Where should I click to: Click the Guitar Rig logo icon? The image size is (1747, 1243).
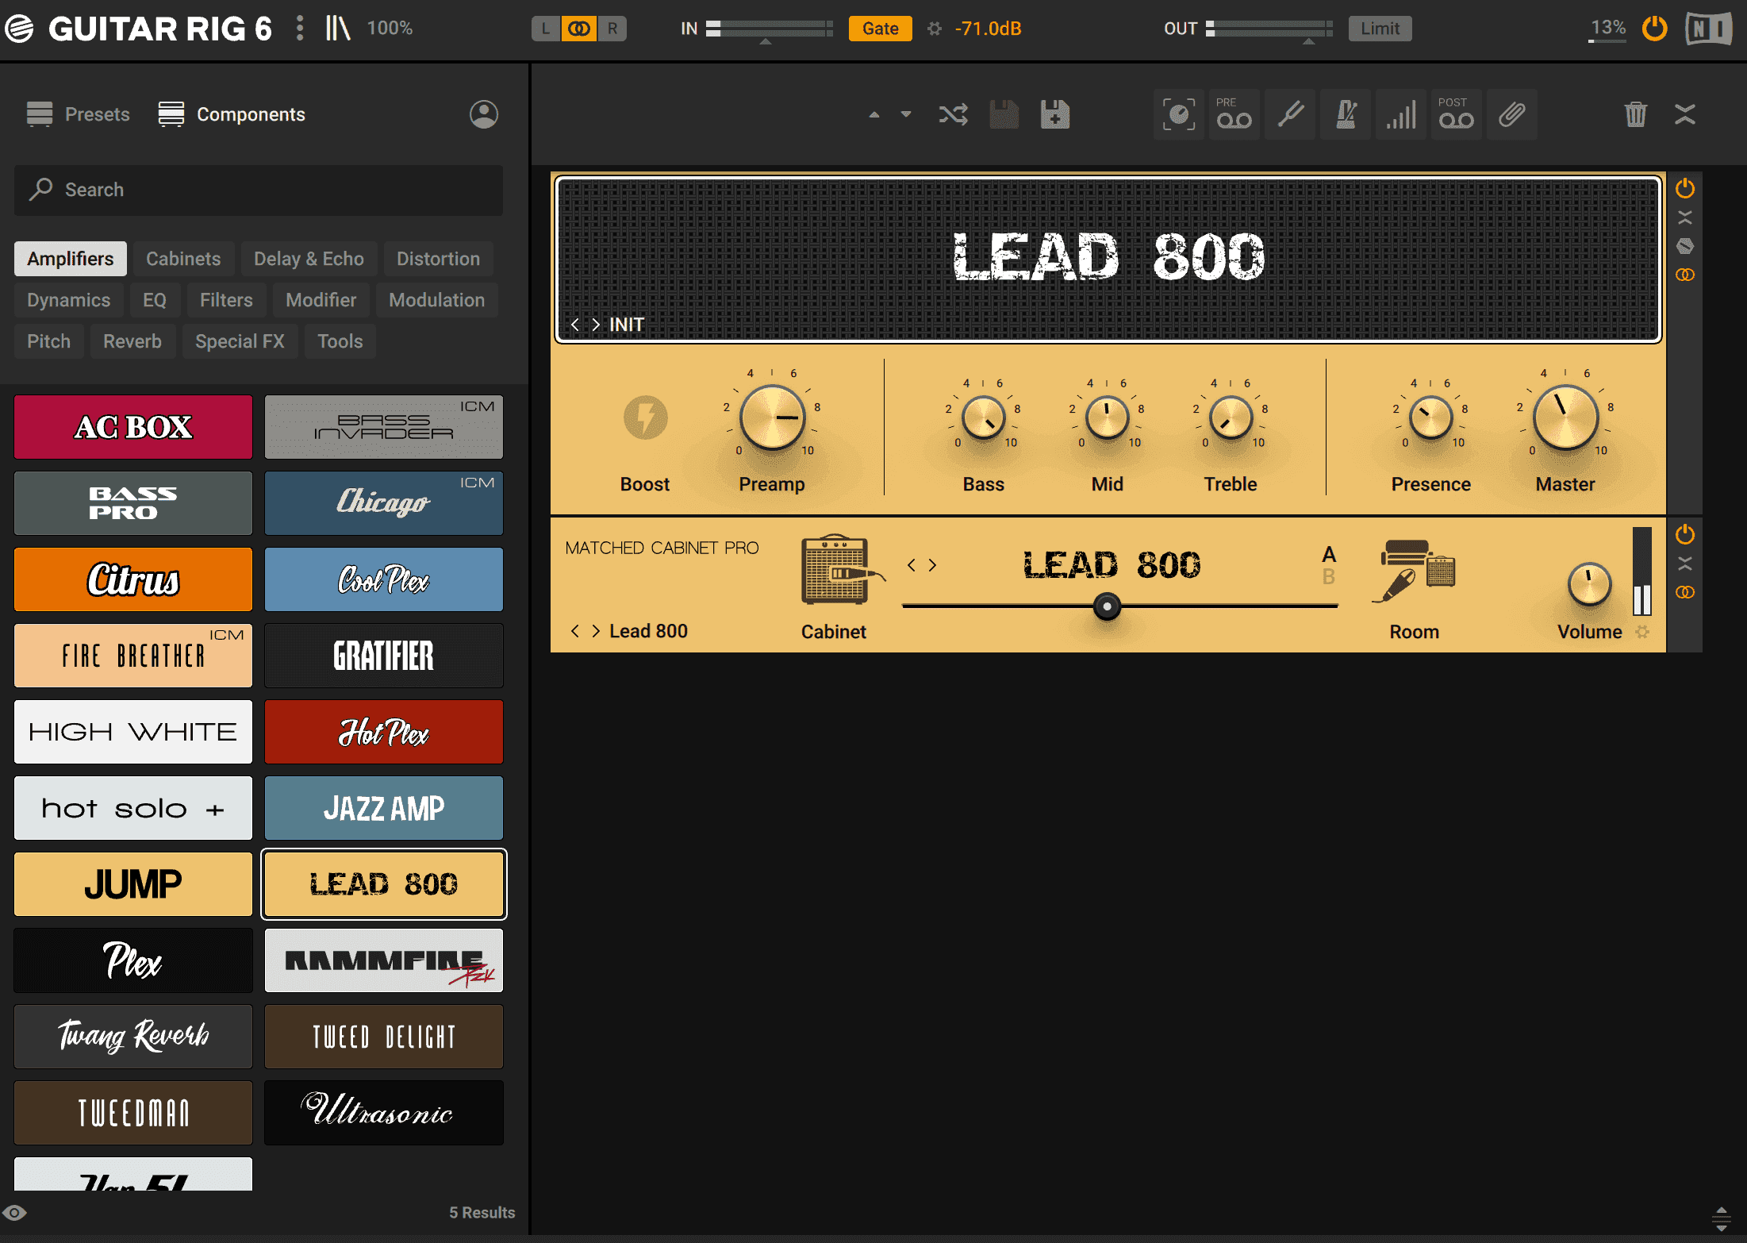pyautogui.click(x=19, y=29)
